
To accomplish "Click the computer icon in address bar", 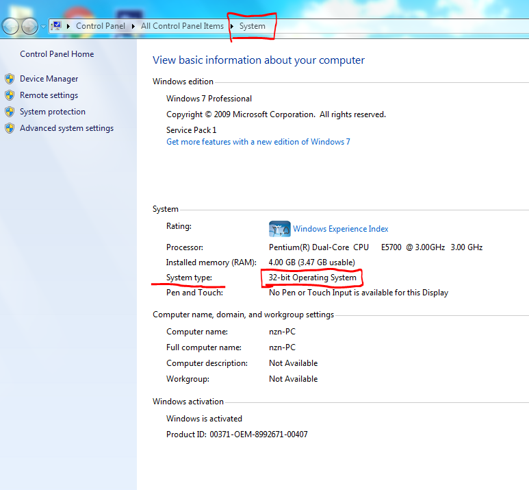I will pos(56,26).
